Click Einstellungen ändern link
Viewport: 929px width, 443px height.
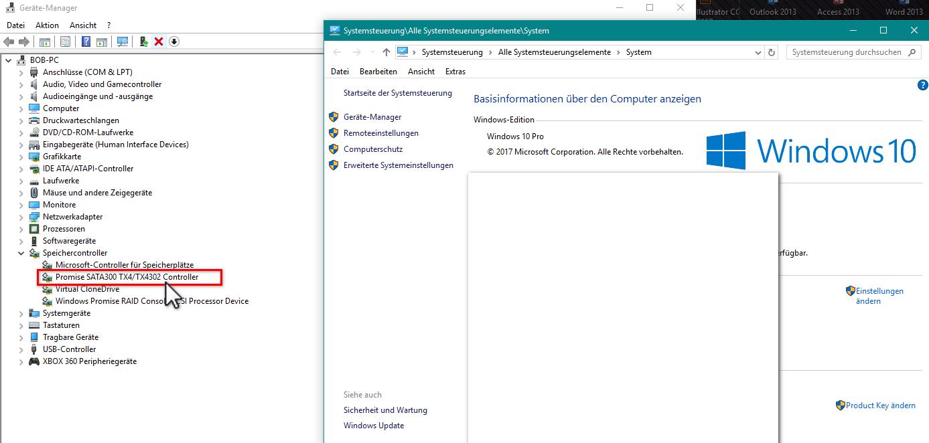[x=879, y=296]
